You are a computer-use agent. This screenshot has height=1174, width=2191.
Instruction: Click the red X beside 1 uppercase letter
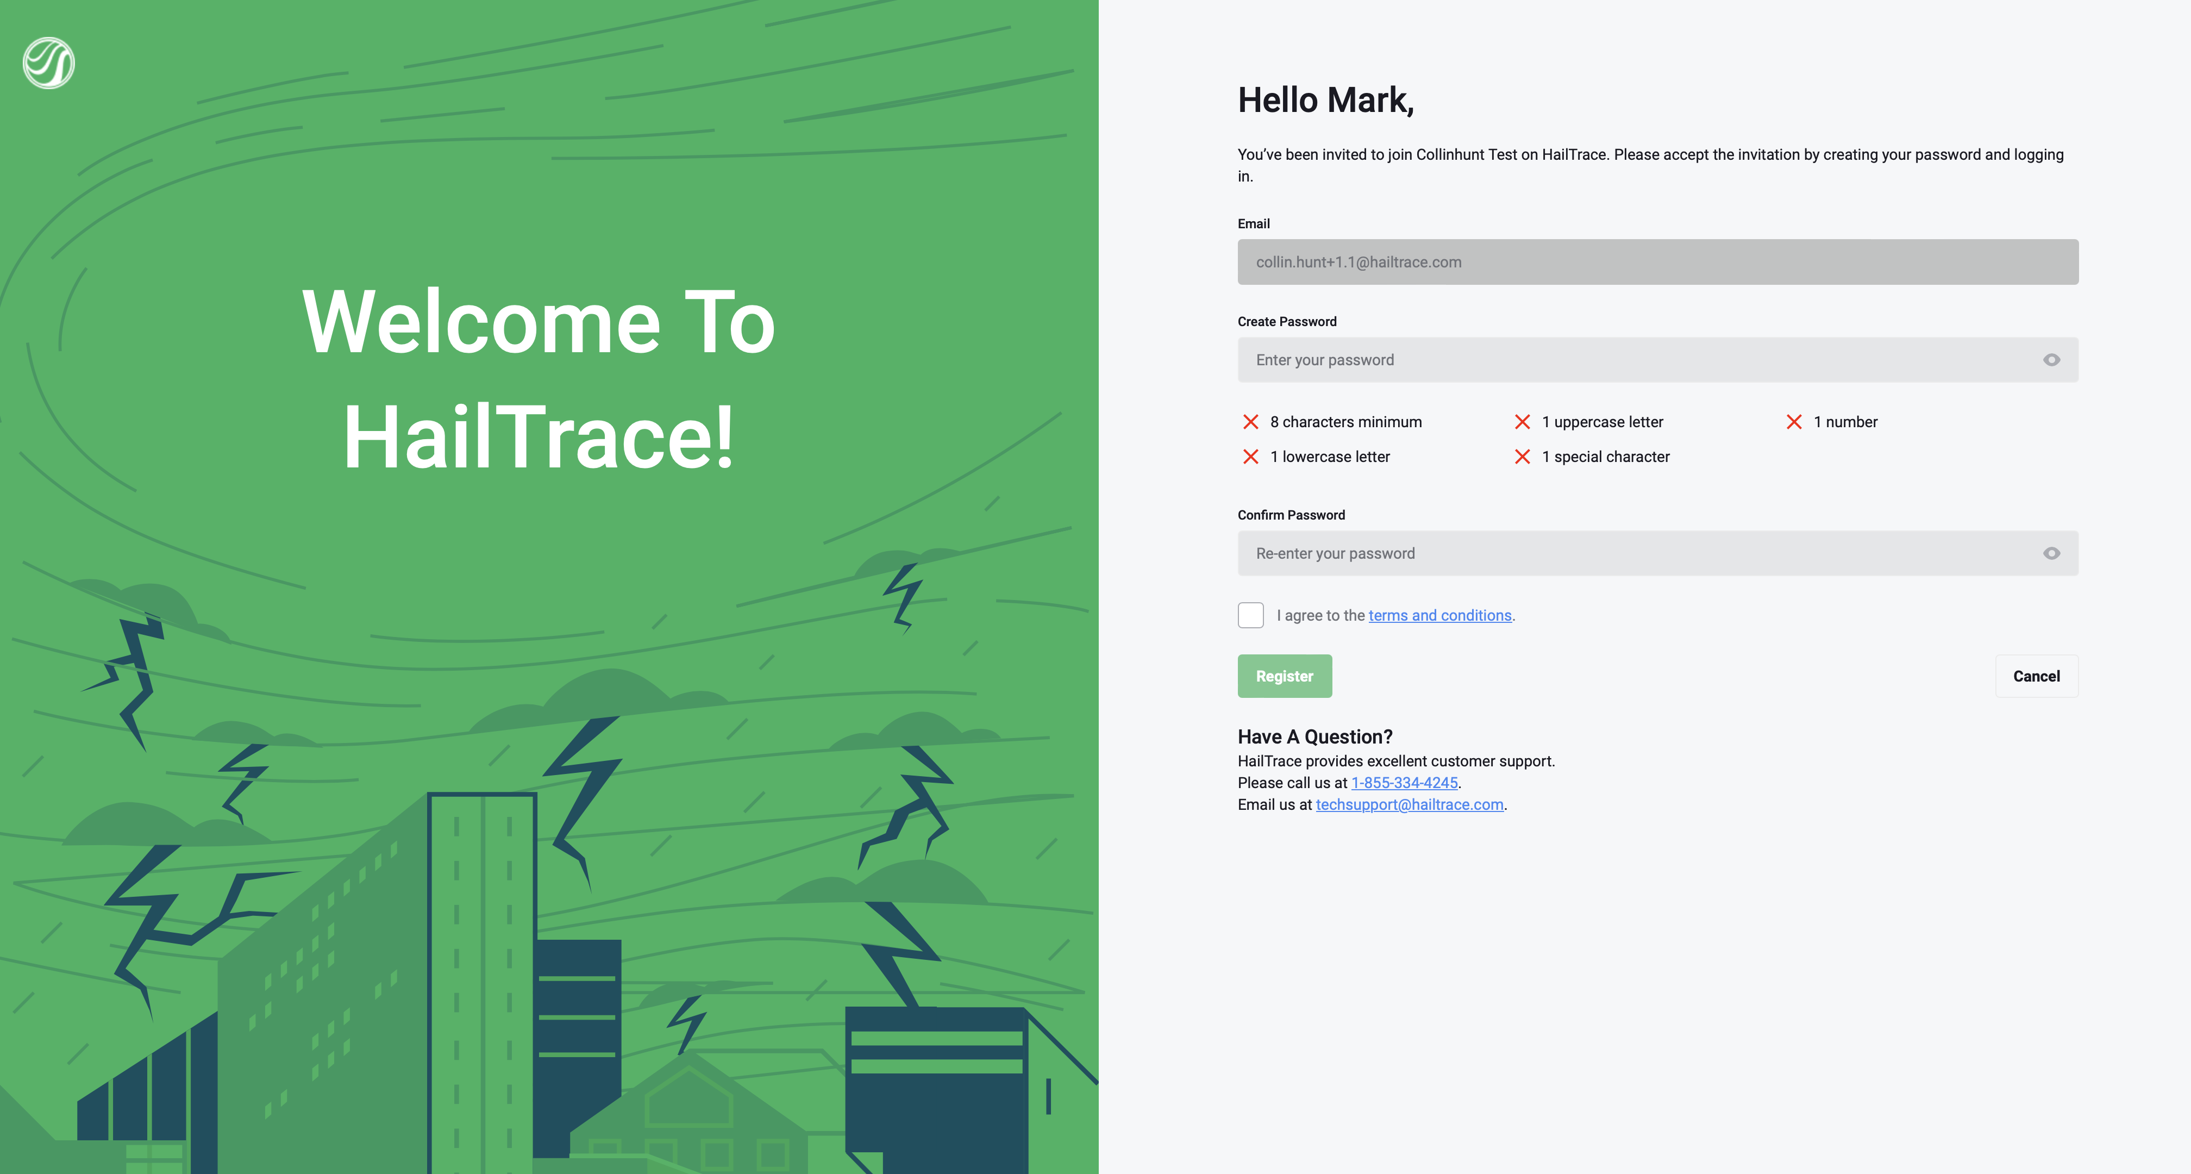coord(1522,422)
